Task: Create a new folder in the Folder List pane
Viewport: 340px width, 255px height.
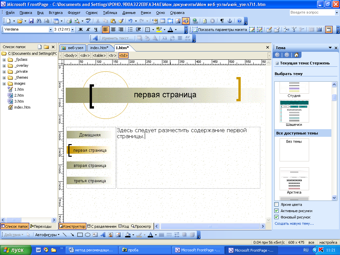Action: pos(46,46)
